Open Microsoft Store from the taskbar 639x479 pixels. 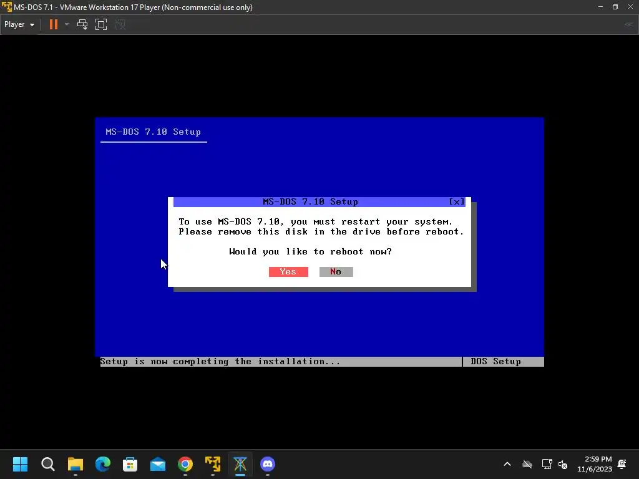130,464
